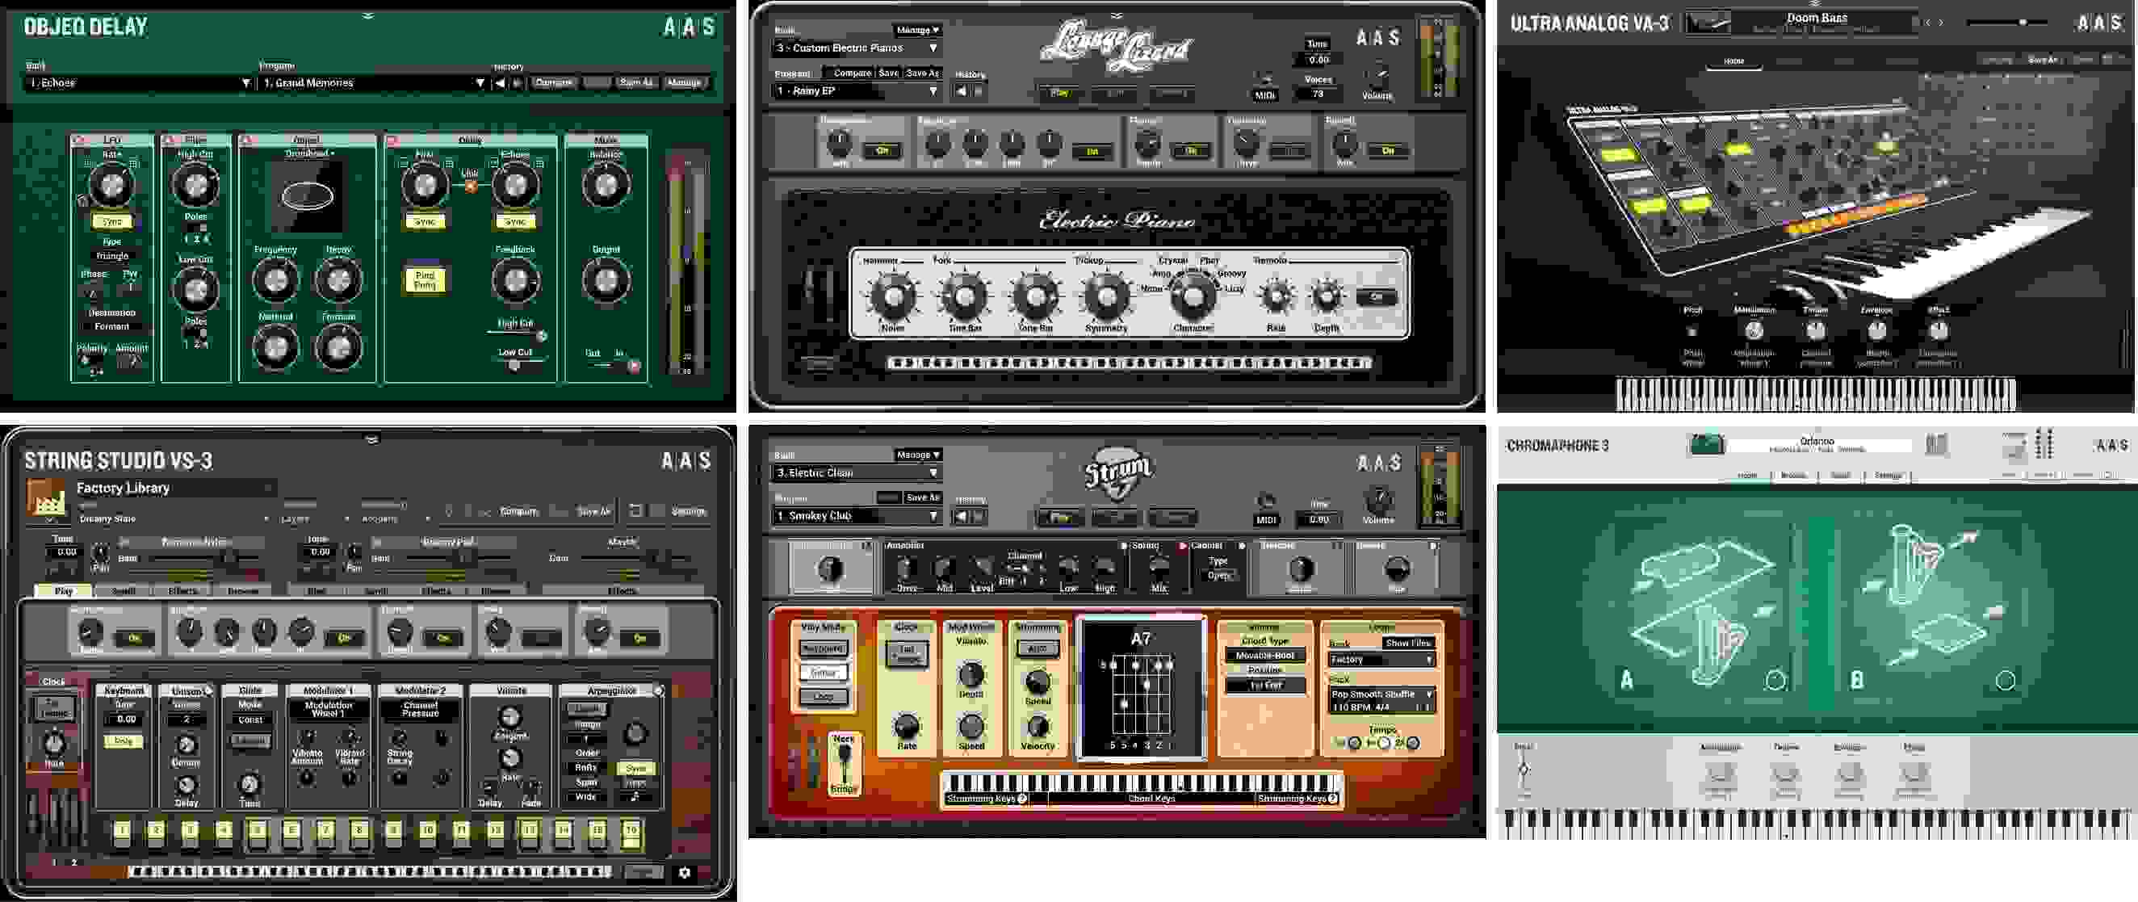This screenshot has width=2138, height=902.
Task: Enable the Tremolo On switch in Lounge Lizard
Action: (x=1374, y=295)
